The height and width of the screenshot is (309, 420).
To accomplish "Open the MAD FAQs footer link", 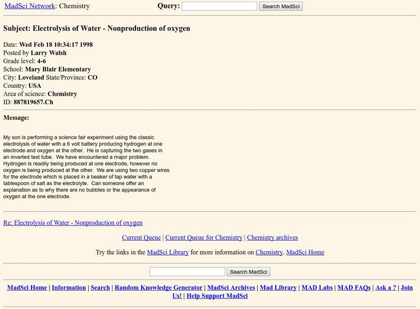I will (x=354, y=287).
